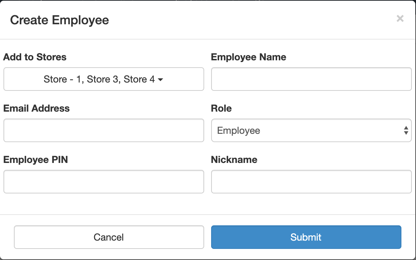Click the Nickname label
The image size is (416, 260).
point(234,160)
